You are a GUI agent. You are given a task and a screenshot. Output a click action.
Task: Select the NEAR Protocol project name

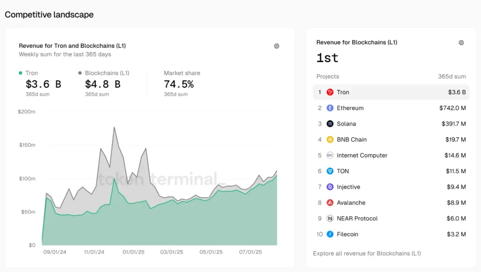pyautogui.click(x=357, y=219)
